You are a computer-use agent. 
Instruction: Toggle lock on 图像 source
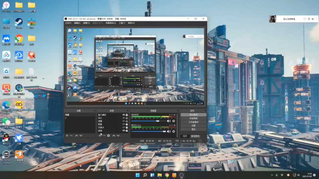tap(127, 124)
